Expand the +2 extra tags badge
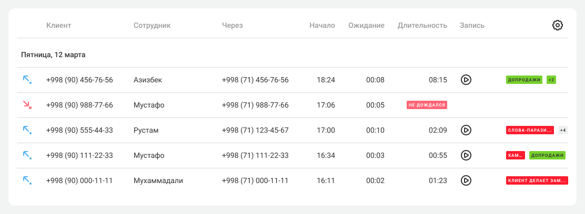The image size is (585, 214). pyautogui.click(x=551, y=80)
